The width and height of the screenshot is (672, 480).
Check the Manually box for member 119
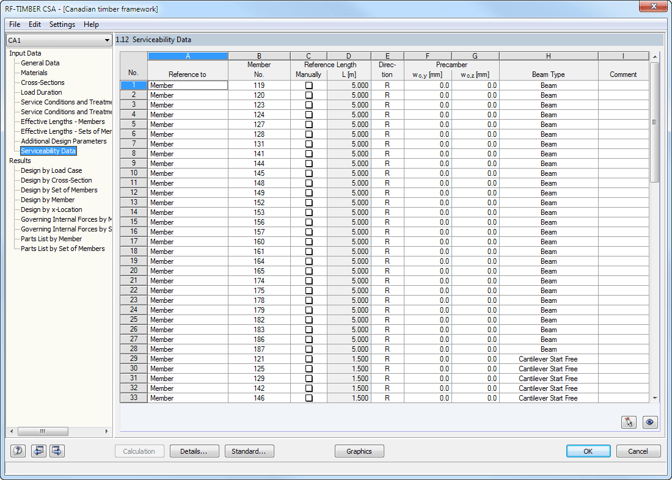pyautogui.click(x=309, y=85)
